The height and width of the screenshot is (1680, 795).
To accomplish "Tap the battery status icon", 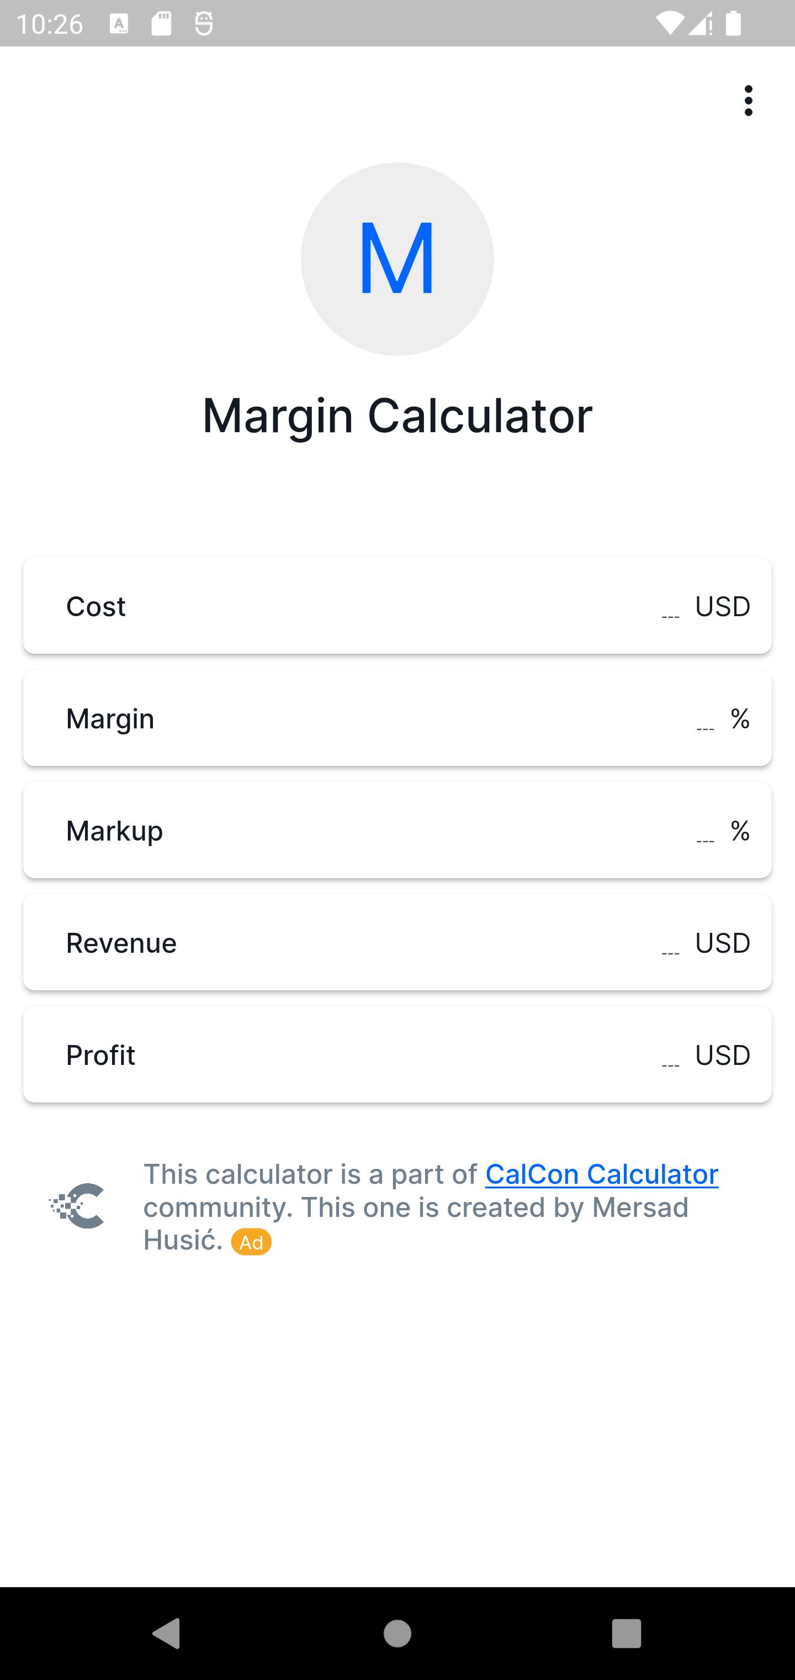I will (733, 24).
